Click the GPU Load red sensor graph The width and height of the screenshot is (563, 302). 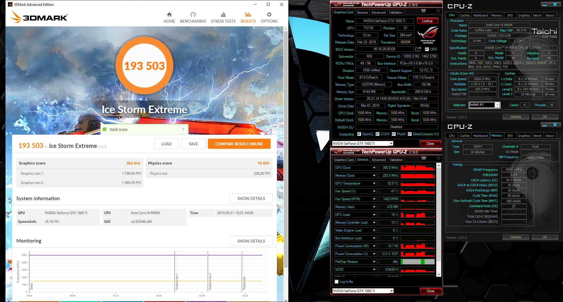[417, 215]
